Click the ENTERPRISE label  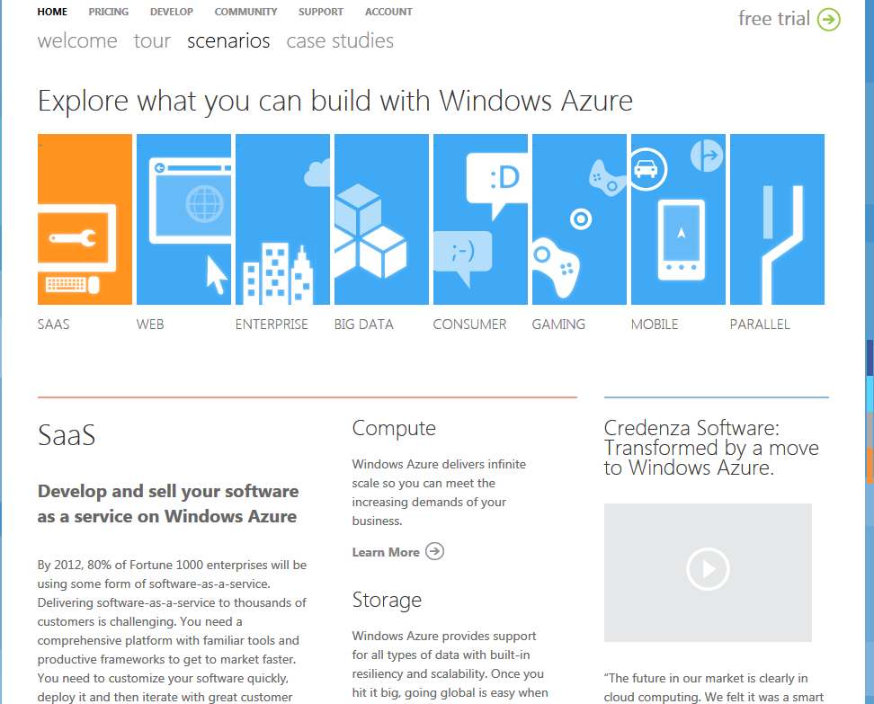point(272,325)
